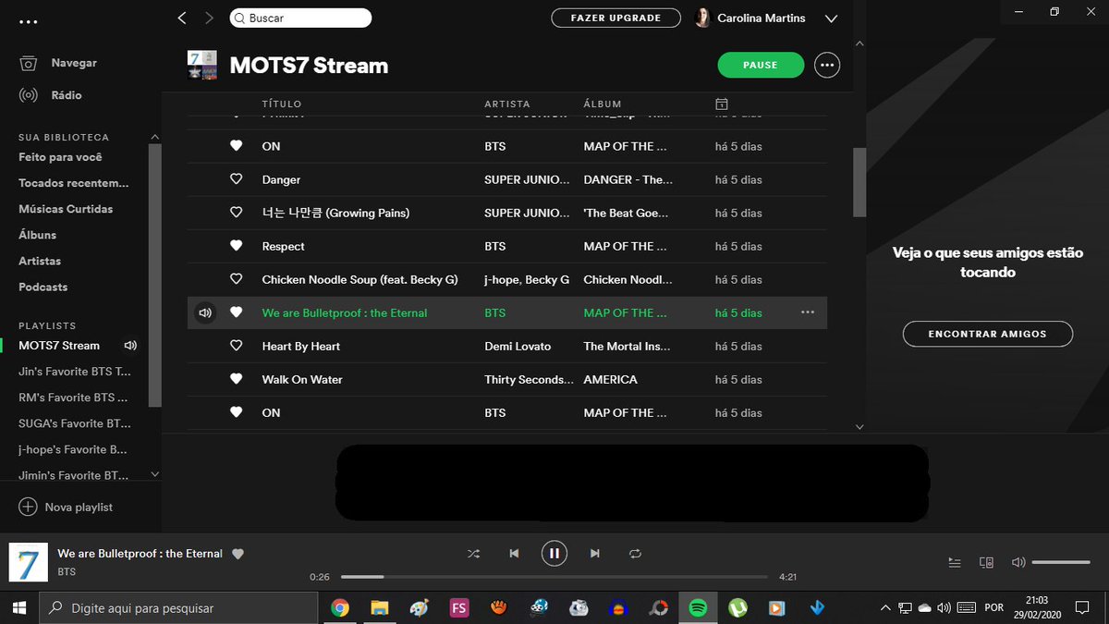The height and width of the screenshot is (624, 1109).
Task: Expand the user menu chevron beside Carolina Martins
Action: 831,18
